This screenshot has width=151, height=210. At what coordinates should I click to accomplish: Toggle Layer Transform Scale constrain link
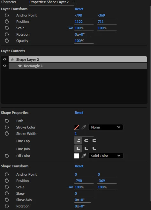point(71,28)
